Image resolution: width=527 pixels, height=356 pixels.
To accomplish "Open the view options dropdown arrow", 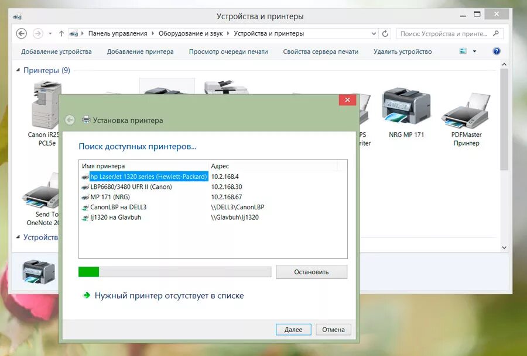I will [474, 51].
